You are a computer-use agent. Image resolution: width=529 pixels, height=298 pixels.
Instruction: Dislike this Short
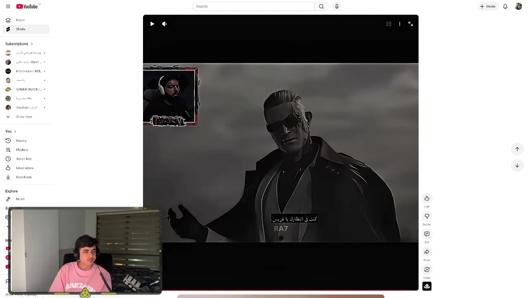pyautogui.click(x=427, y=216)
